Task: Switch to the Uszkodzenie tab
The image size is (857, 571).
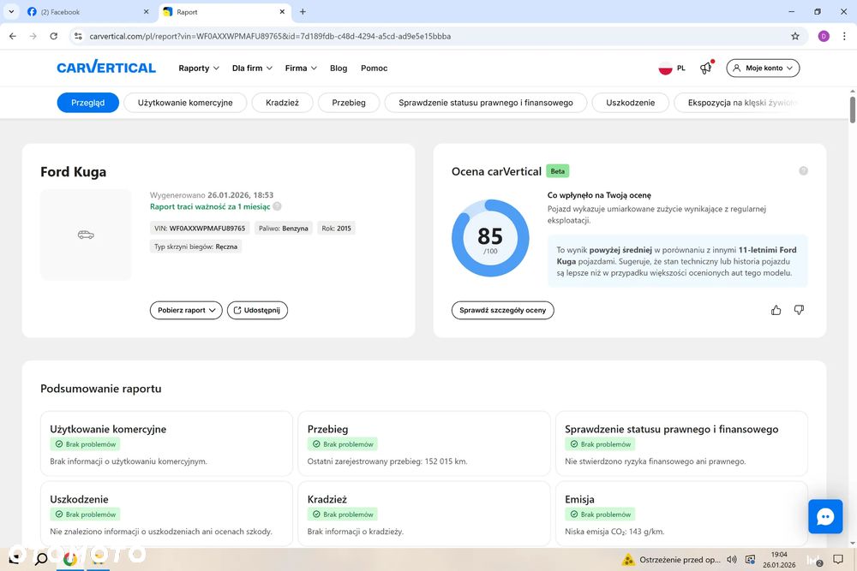Action: (x=630, y=103)
